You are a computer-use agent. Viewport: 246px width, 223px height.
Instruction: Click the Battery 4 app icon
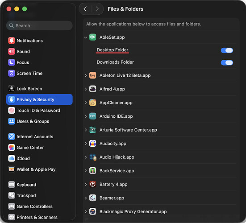pyautogui.click(x=92, y=184)
